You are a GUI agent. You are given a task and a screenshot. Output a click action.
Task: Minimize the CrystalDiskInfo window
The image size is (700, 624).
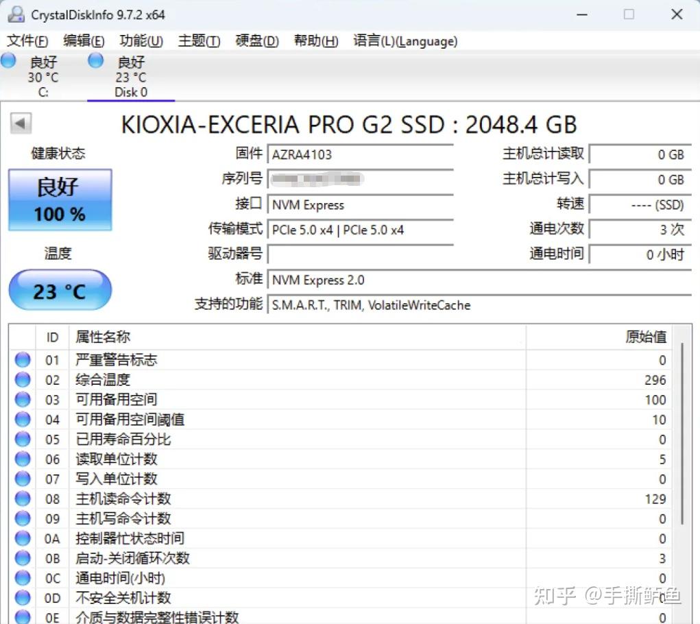pos(582,14)
